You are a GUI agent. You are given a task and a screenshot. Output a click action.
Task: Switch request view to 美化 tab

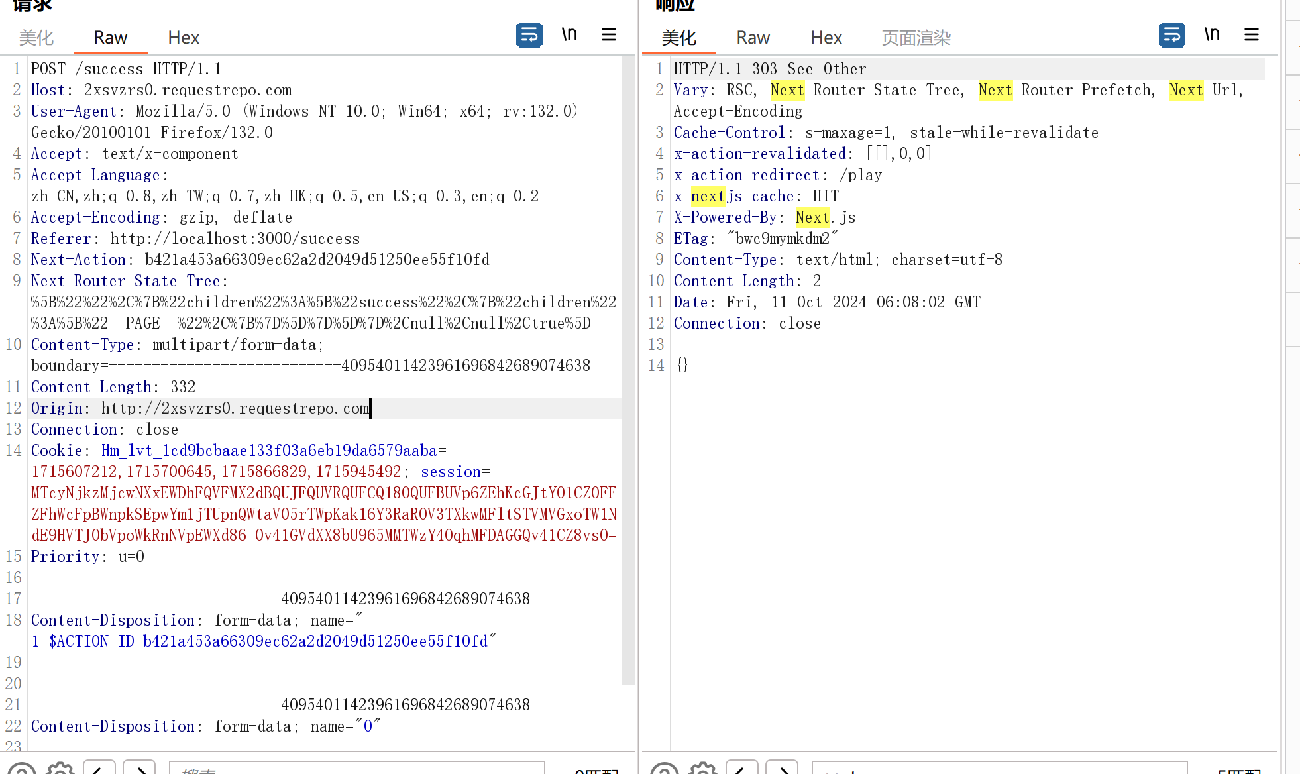click(x=36, y=38)
